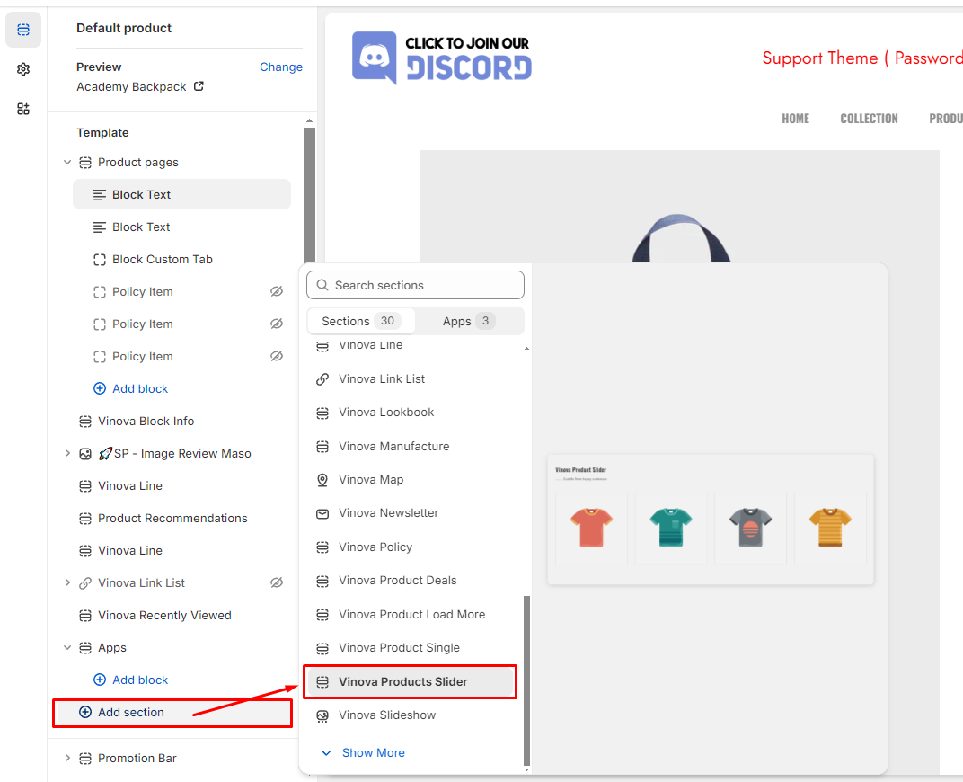Screen dimensions: 963x782
Task: Click the Product Recommendations section icon
Action: [85, 519]
